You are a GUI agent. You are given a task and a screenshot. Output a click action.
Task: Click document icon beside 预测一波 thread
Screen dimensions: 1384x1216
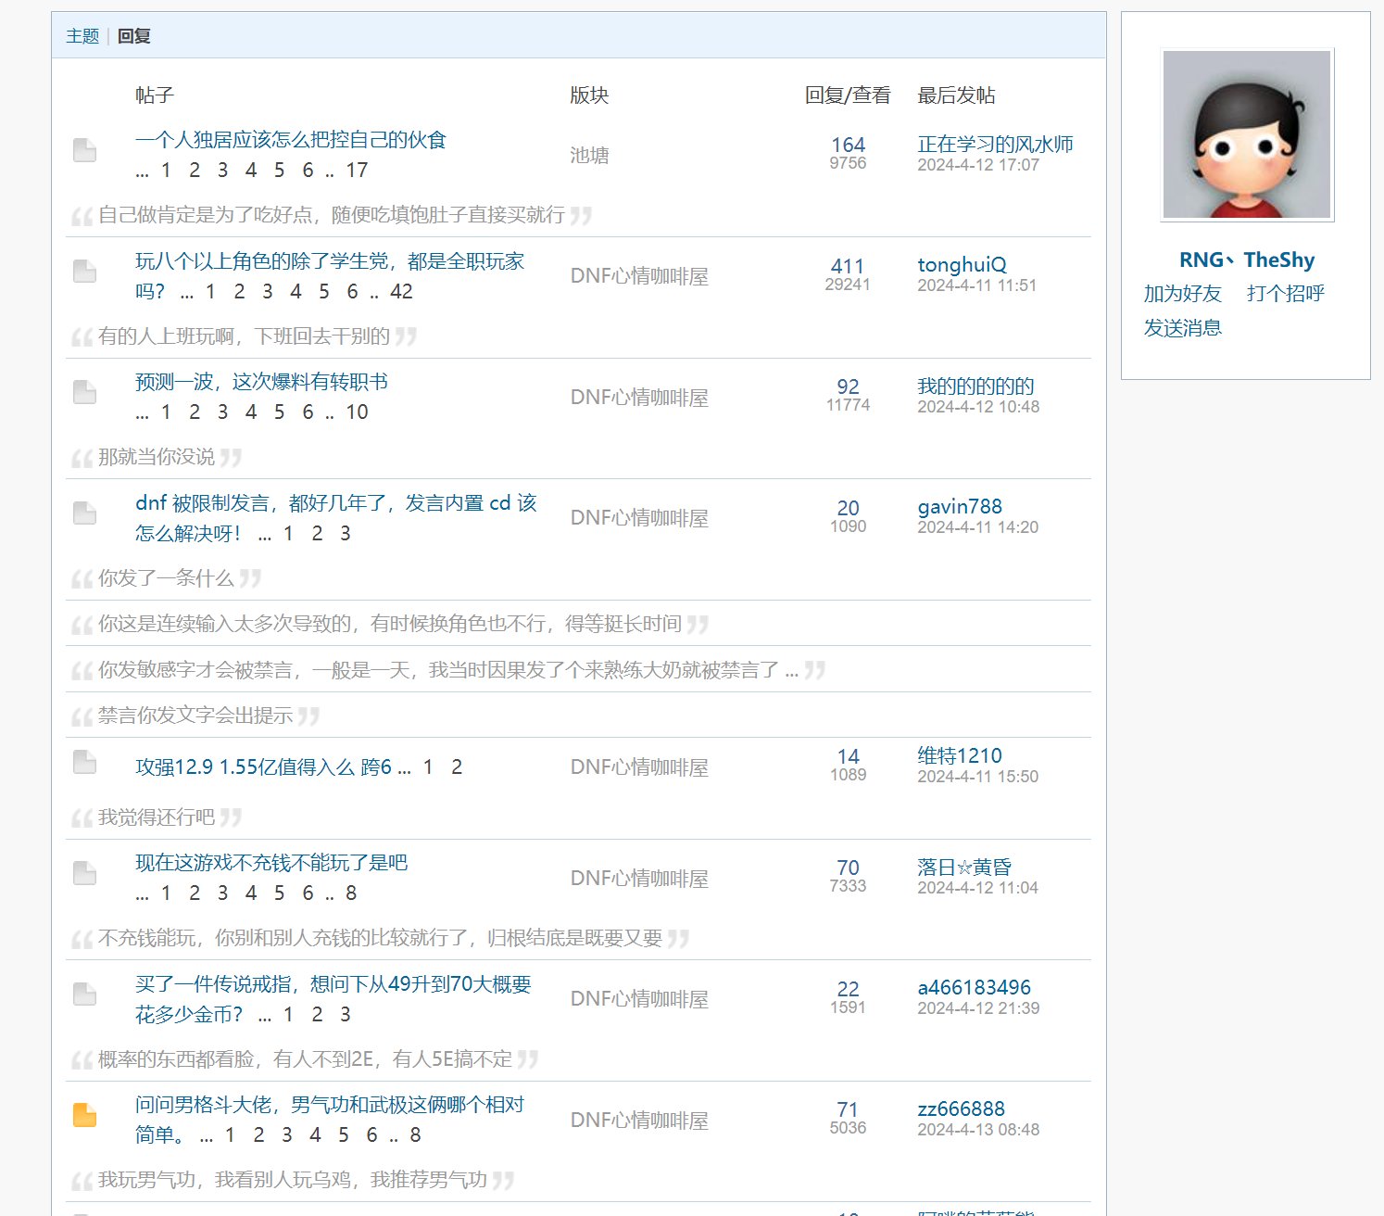coord(84,392)
